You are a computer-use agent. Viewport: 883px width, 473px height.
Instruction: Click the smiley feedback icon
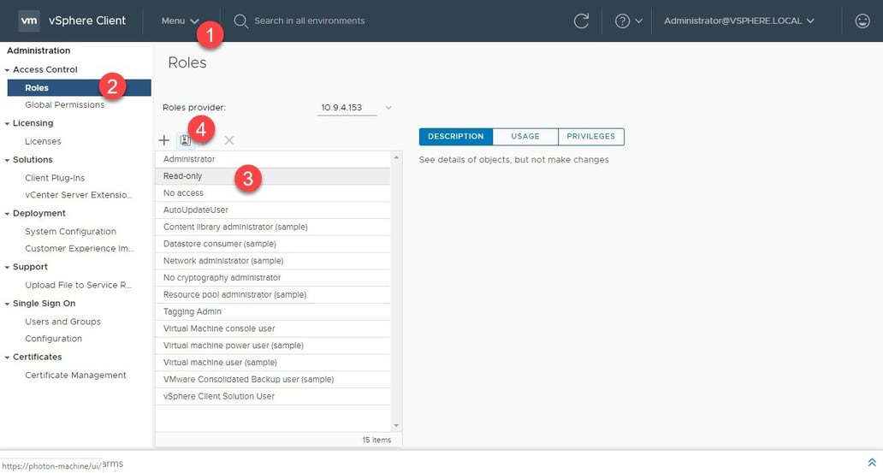[862, 21]
